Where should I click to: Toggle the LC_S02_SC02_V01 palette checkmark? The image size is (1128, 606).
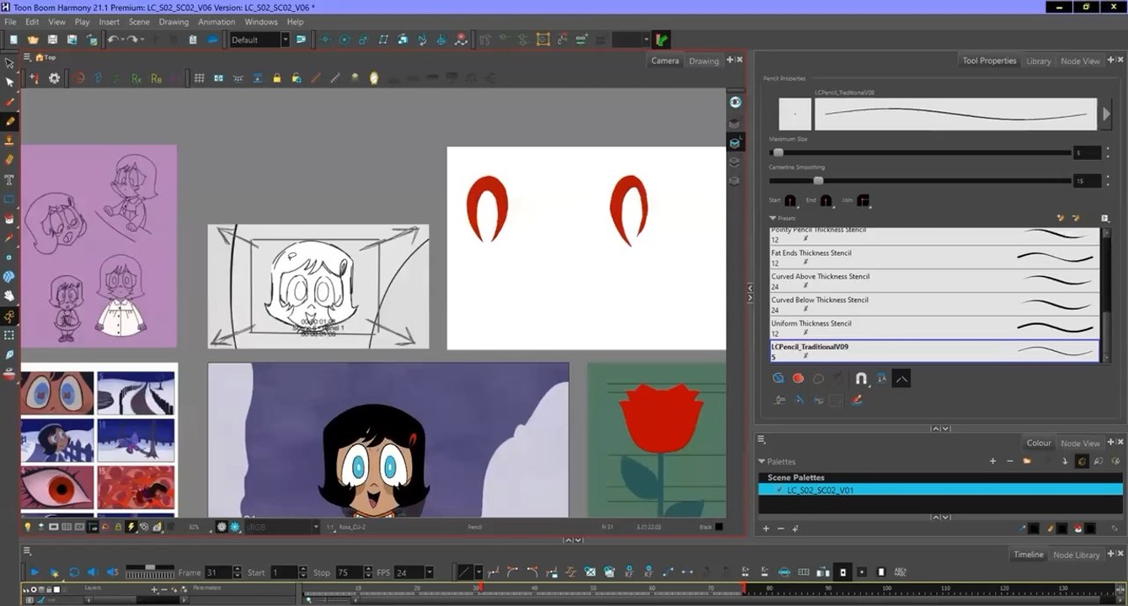(x=779, y=489)
